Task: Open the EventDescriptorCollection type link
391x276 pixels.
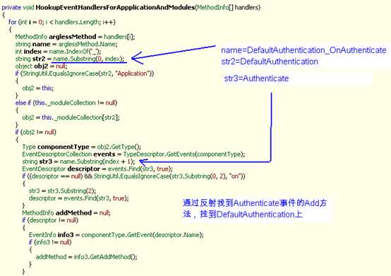Action: click(57, 154)
